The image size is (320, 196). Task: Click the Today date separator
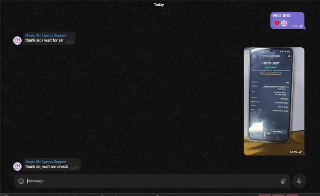pos(159,5)
